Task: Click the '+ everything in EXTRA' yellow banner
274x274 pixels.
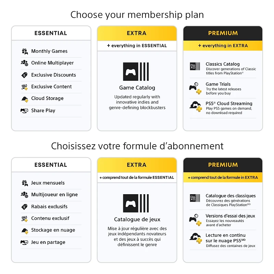Action: point(223,46)
